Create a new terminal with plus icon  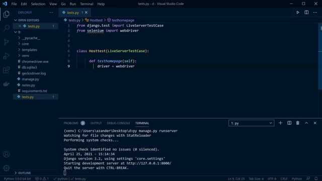pos(281,123)
